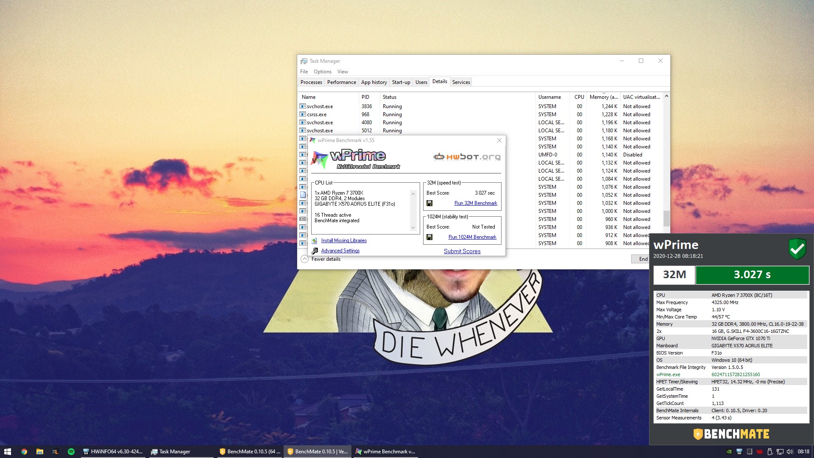
Task: Click the HWBOT.org logo in wPrime
Action: pyautogui.click(x=467, y=157)
